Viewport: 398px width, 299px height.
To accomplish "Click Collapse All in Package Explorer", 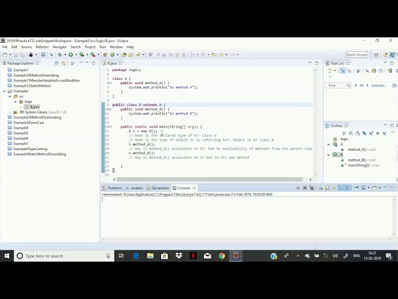I will 57,63.
